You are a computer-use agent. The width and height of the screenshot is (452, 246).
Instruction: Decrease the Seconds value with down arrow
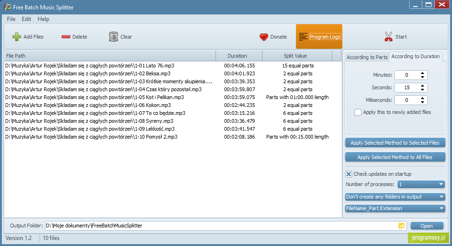422,89
